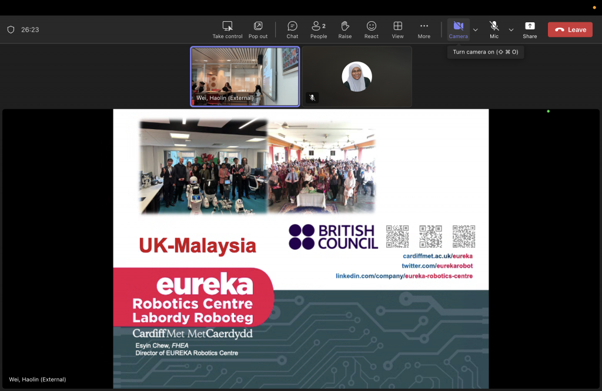
Task: Open the meeting Chat panel
Action: [292, 30]
